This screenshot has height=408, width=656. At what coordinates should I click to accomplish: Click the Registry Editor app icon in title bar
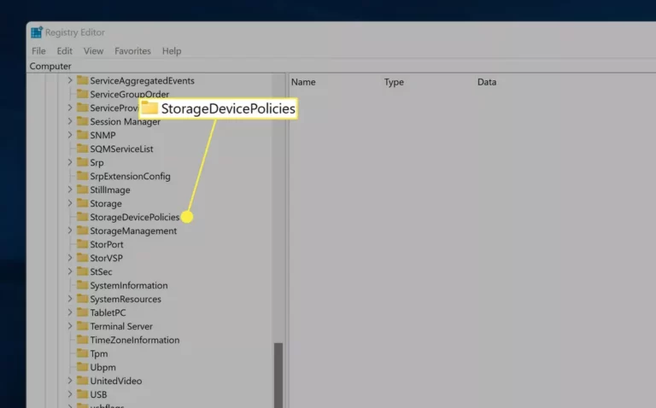(x=37, y=32)
